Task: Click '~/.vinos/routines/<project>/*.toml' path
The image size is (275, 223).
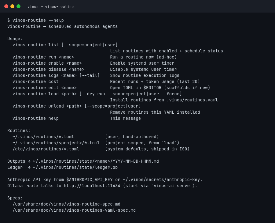Action: click(56, 143)
